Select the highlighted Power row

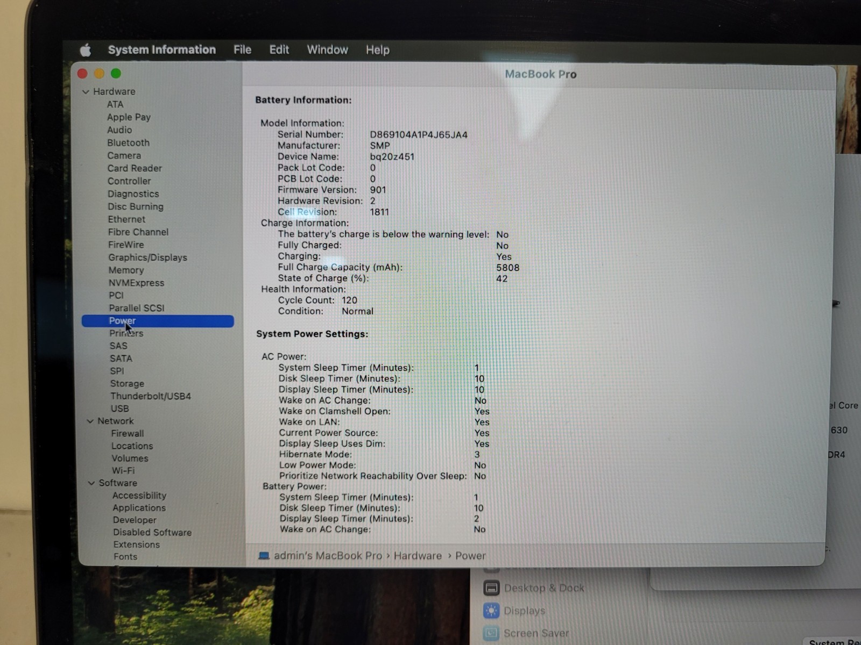pos(158,321)
